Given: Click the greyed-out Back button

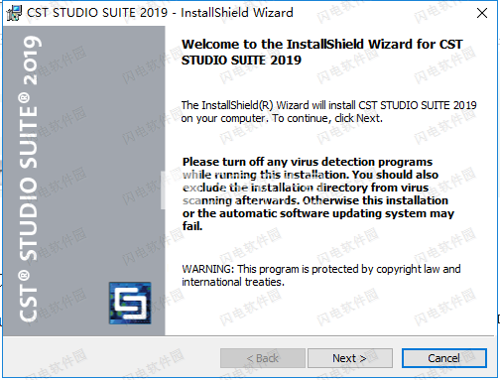Looking at the screenshot, I should click(x=263, y=358).
